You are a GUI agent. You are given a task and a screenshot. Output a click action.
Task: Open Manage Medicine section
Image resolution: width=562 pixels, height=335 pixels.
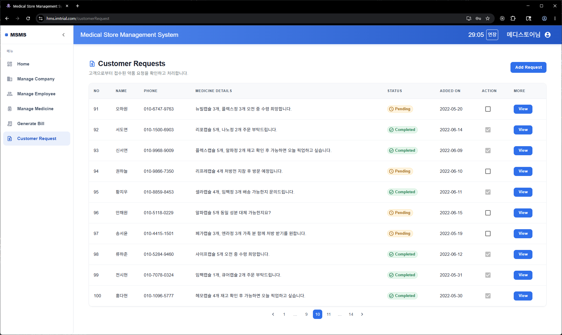click(x=37, y=109)
